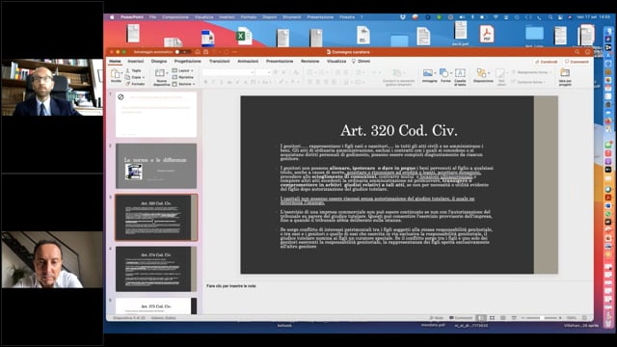Click the search magnifier in the title bar
Image resolution: width=617 pixels, height=347 pixels.
577,52
